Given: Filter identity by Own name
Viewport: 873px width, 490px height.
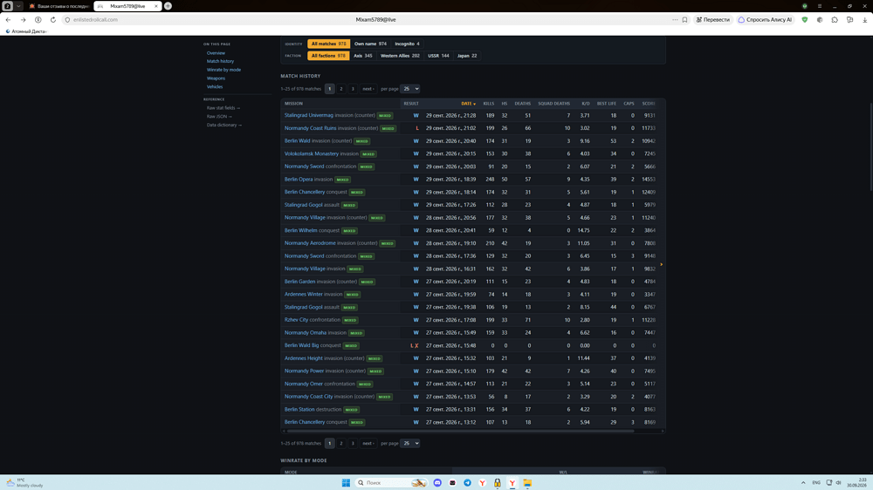Looking at the screenshot, I should pos(370,44).
